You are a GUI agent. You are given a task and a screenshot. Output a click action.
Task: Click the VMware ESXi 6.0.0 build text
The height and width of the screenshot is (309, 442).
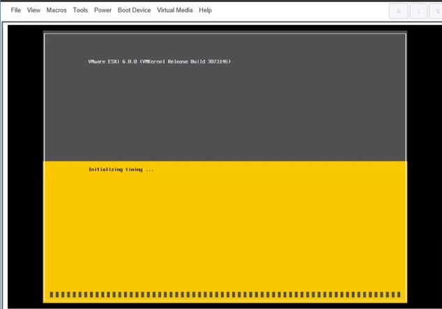click(159, 61)
